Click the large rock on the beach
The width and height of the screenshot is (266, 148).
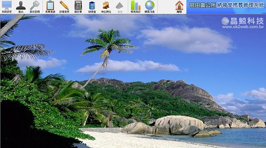coord(178,125)
